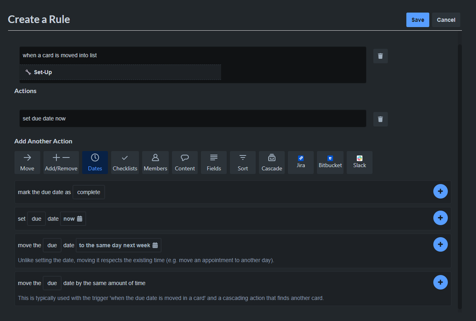Select the Sort action icon
The height and width of the screenshot is (321, 476).
[x=243, y=162]
